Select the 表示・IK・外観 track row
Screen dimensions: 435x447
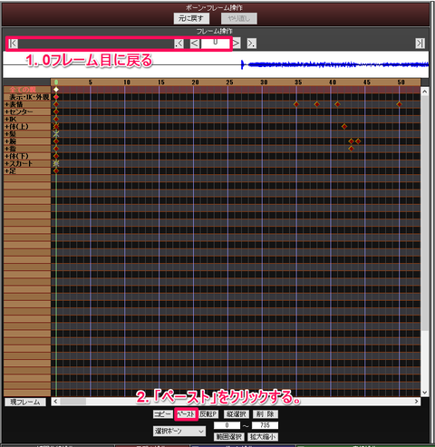point(27,97)
